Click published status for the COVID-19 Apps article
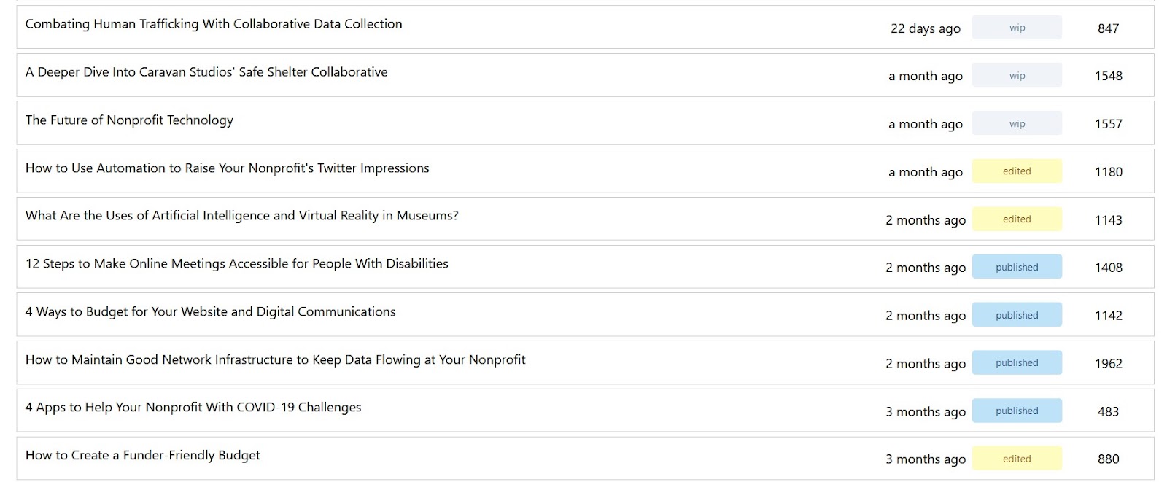 tap(1017, 411)
